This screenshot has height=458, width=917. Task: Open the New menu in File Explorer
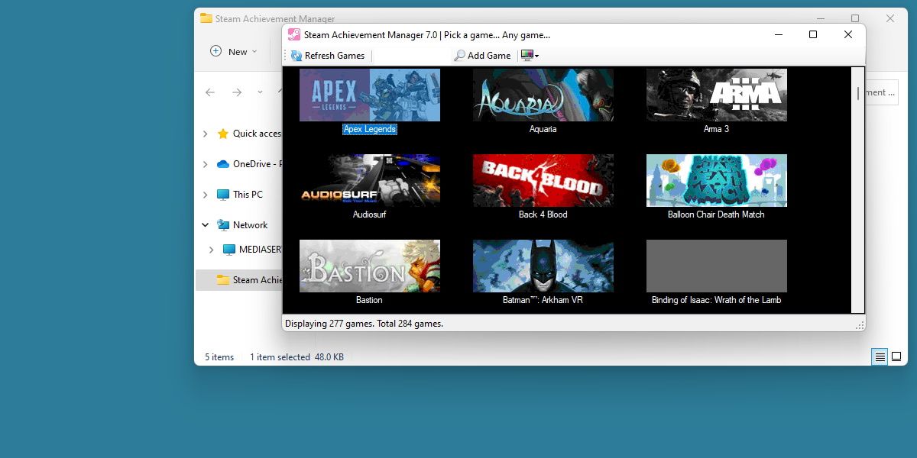232,51
